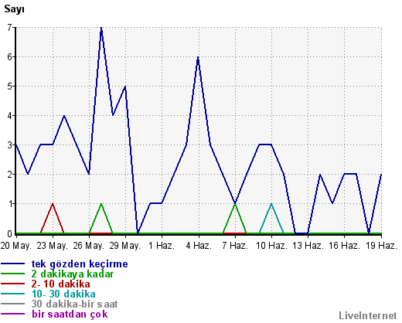Click the 'bir saatdan çok' legend label
The image size is (402, 323).
click(x=70, y=314)
